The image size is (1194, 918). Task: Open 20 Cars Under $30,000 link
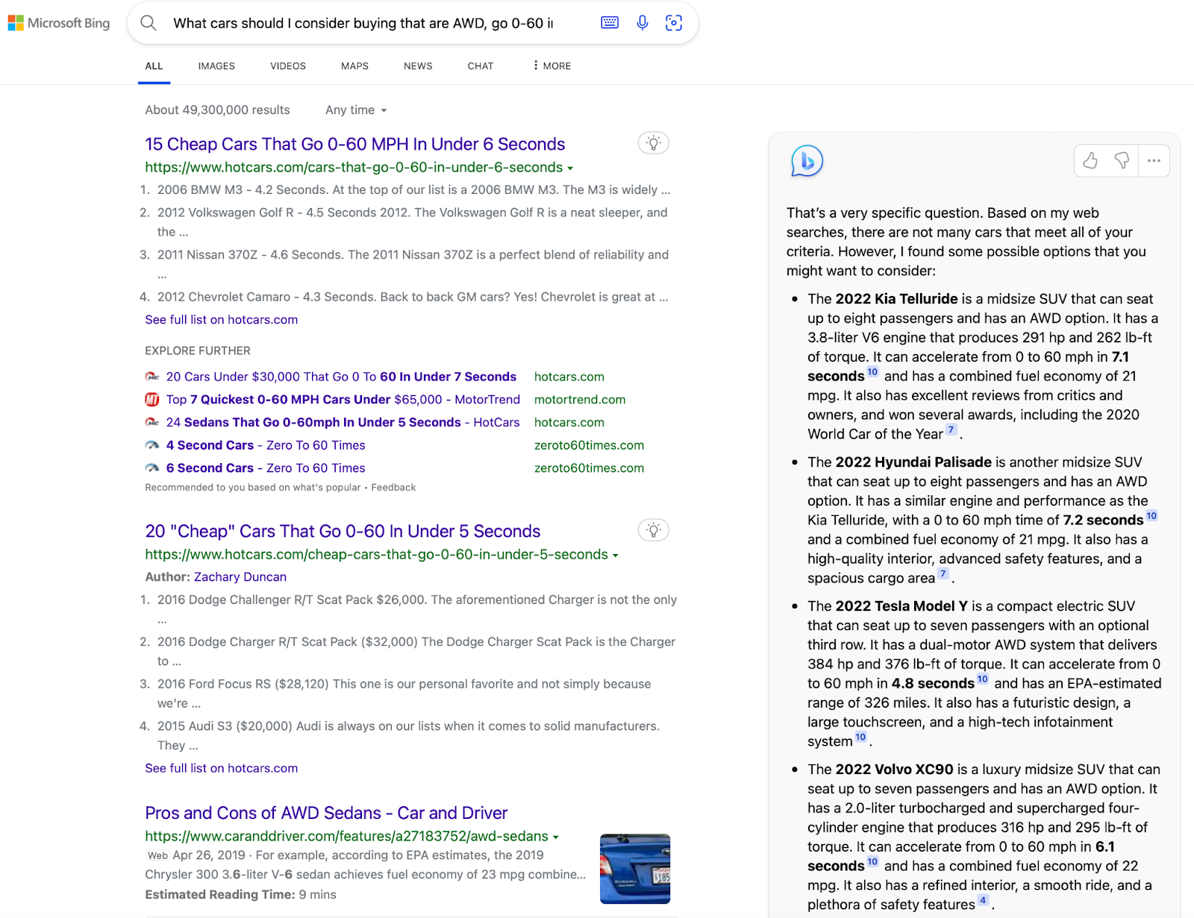click(341, 377)
